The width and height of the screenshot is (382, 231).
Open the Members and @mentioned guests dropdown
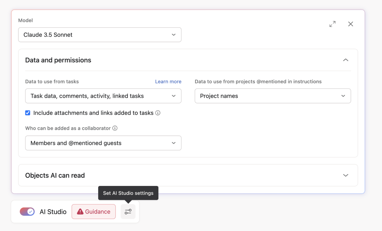103,143
